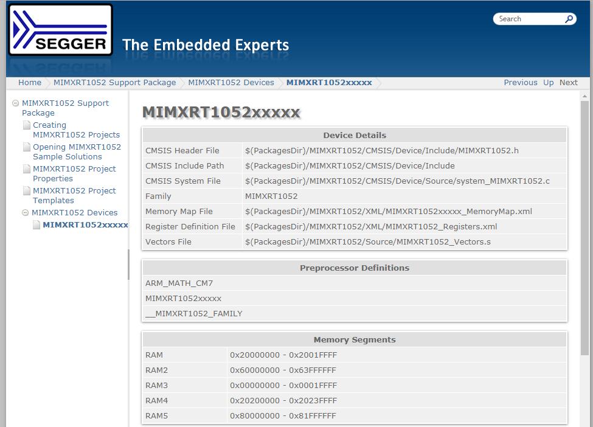Click the MIMXRT1052xxxxx page heading

(221, 113)
